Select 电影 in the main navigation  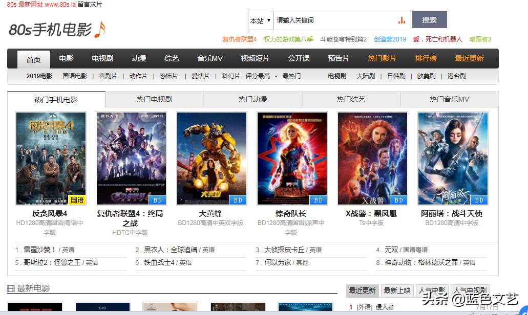pos(66,58)
